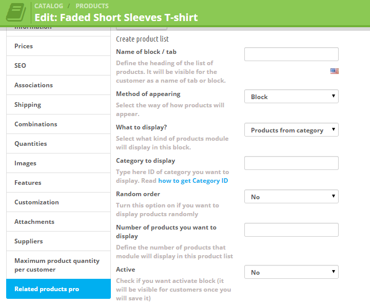Switch to the Quantities tab

point(58,144)
